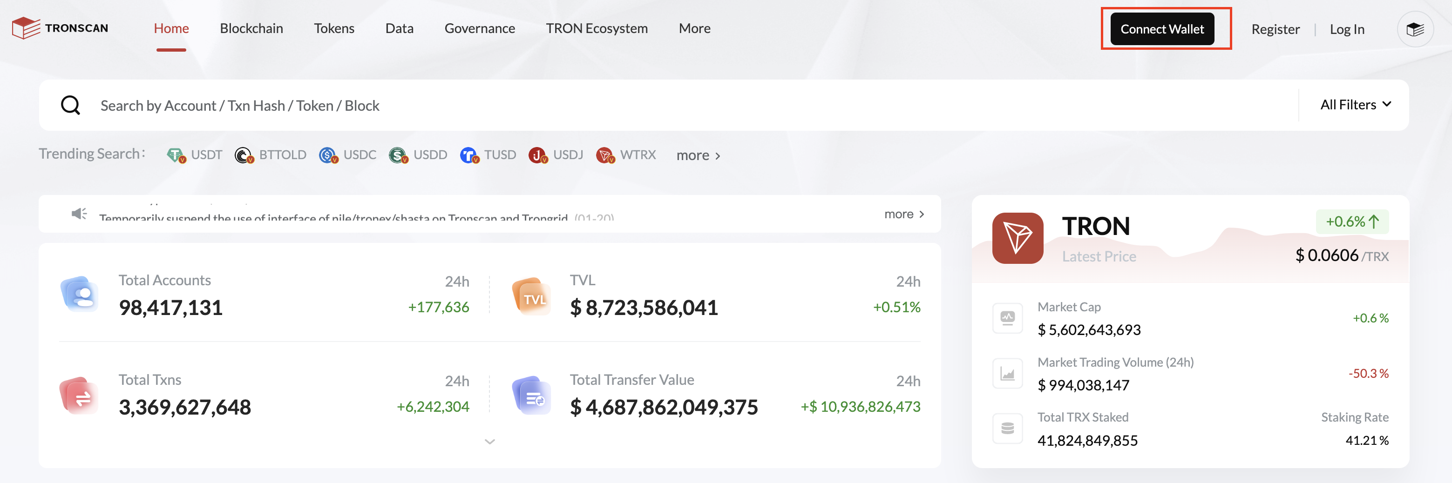Open the Blockchain menu
Image resolution: width=1452 pixels, height=483 pixels.
tap(251, 28)
